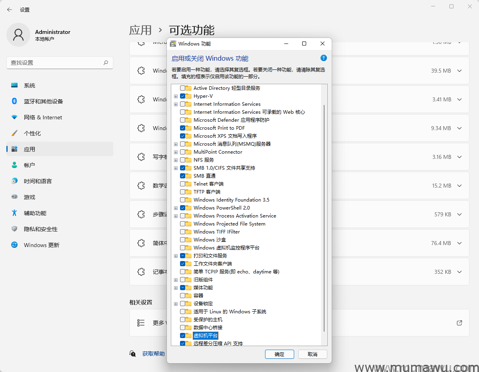
Task: Click the 确定 button
Action: pos(279,354)
